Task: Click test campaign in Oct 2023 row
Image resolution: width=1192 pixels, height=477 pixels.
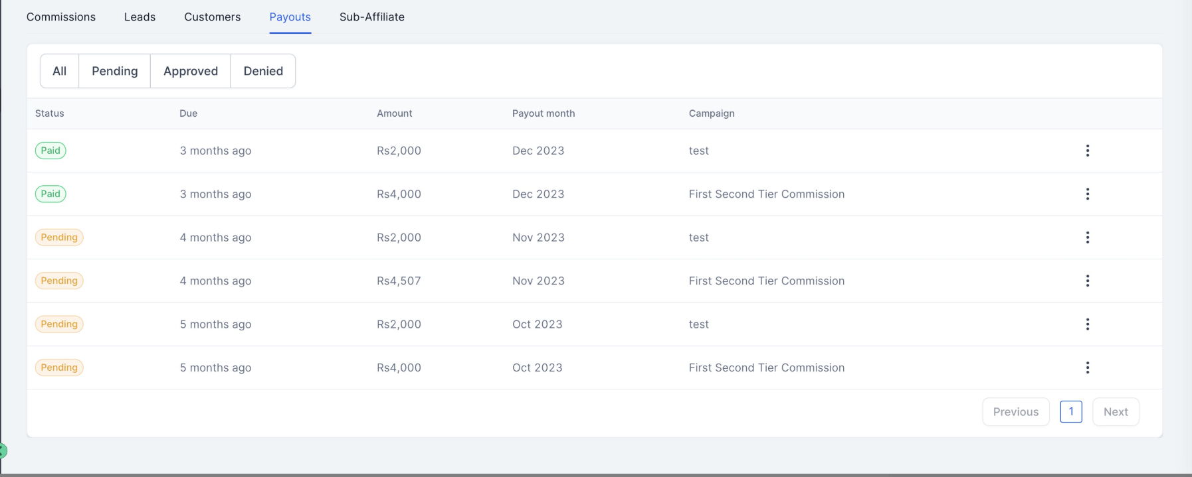Action: tap(699, 324)
